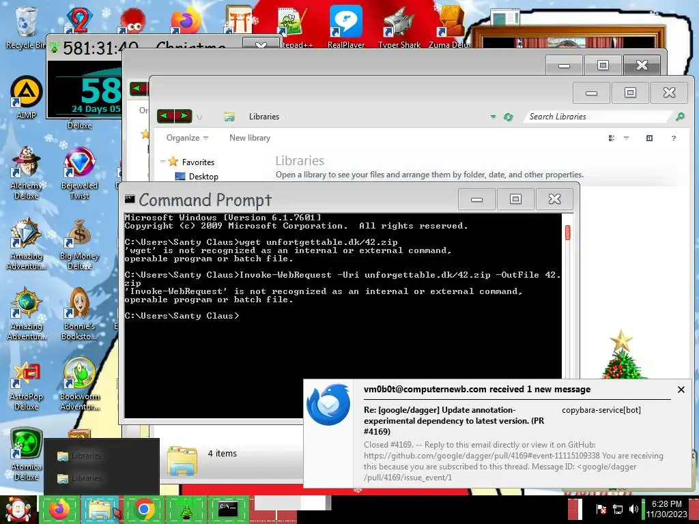The width and height of the screenshot is (699, 524).
Task: Click the notification message body preview text
Action: click(513, 461)
